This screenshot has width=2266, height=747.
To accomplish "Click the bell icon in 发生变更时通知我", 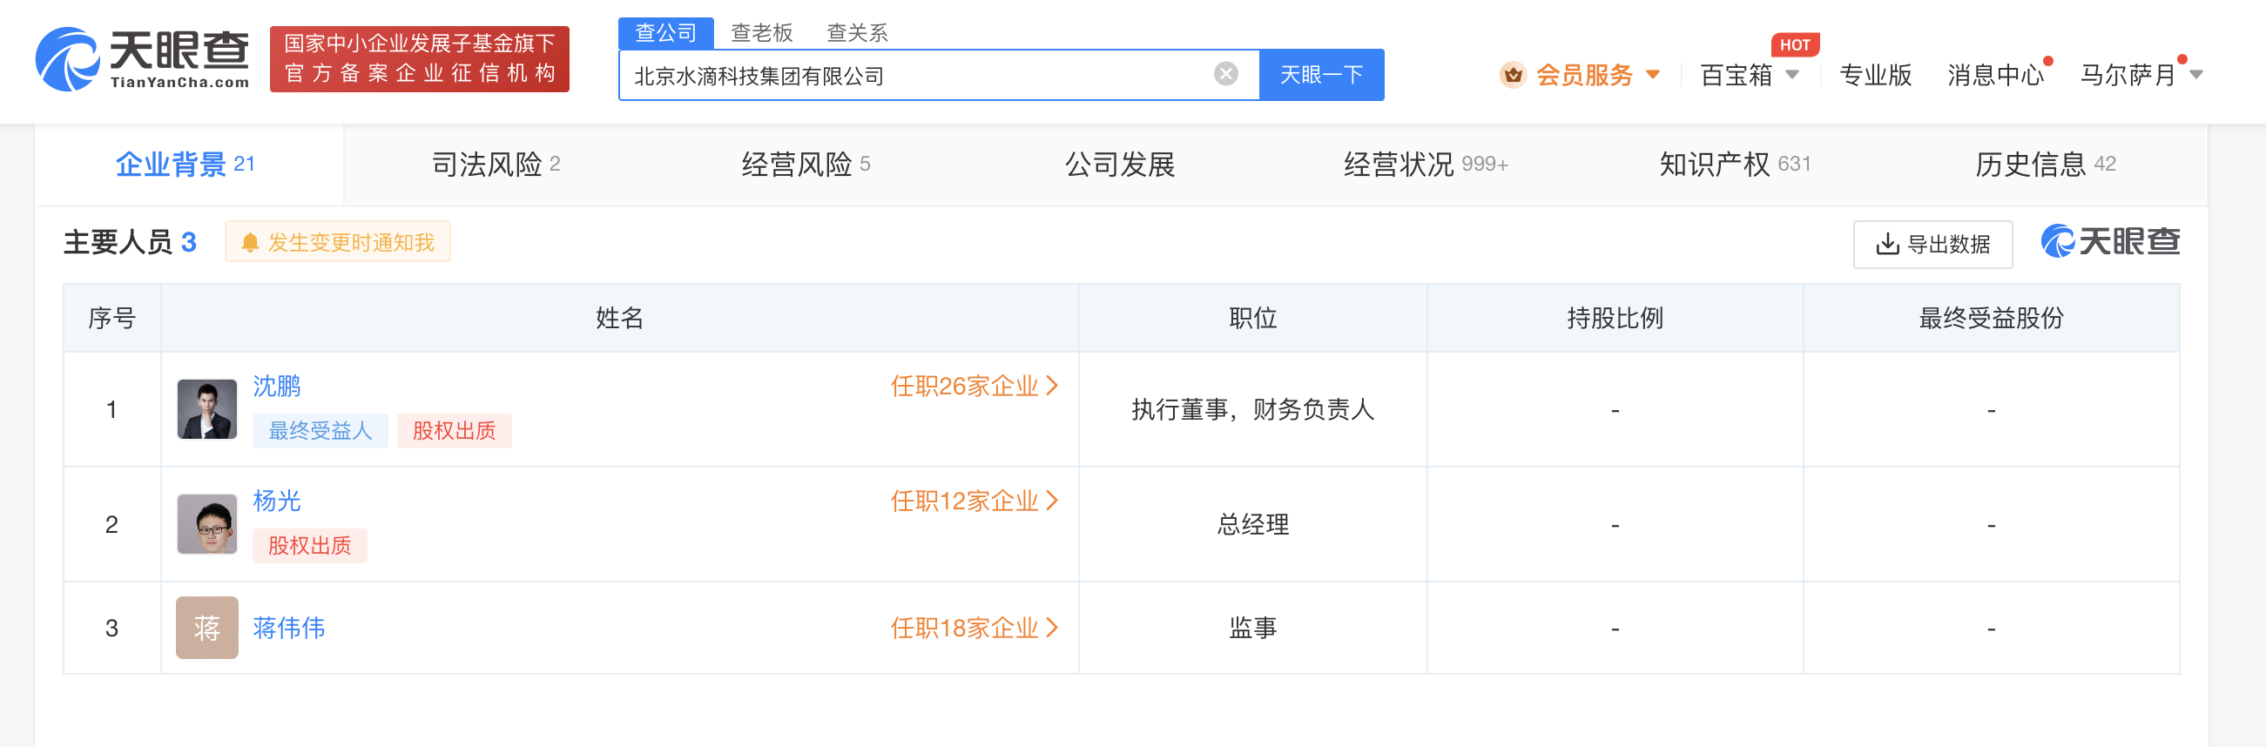I will pos(250,242).
